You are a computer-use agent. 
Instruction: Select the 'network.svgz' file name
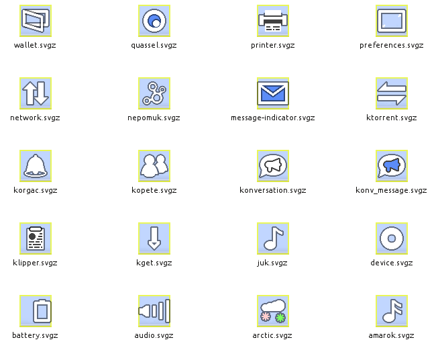35,118
